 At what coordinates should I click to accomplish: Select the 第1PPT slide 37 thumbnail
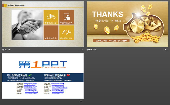click(x=43, y=76)
